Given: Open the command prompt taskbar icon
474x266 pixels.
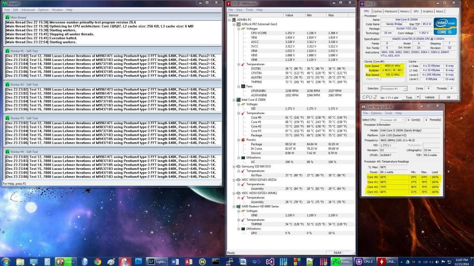Looking at the screenshot, I should [216, 261].
